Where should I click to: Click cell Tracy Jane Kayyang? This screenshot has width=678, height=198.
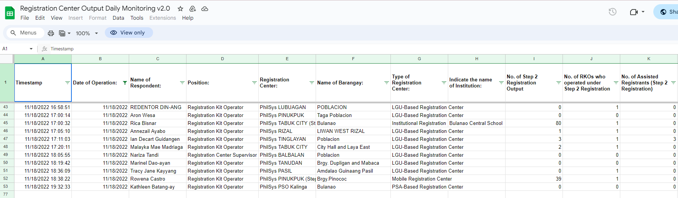click(x=157, y=171)
